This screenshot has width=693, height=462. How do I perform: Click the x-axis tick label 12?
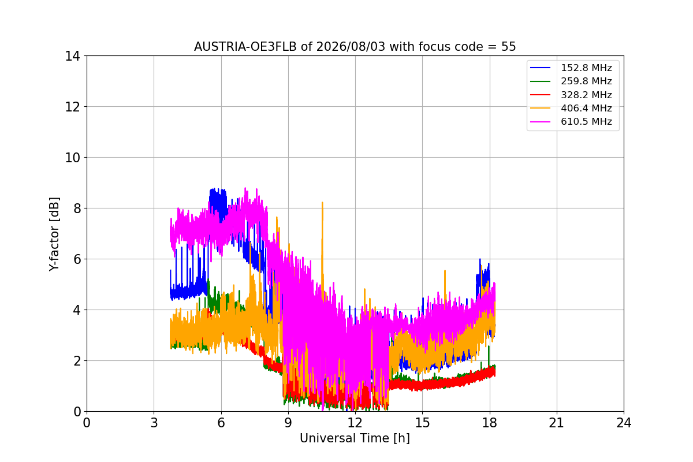[x=355, y=423]
